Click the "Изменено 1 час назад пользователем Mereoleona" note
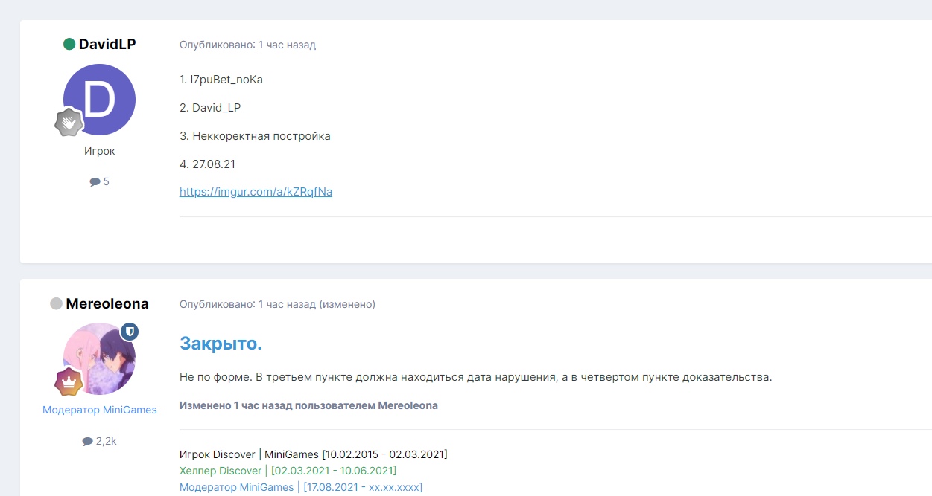This screenshot has width=932, height=496. pyautogui.click(x=308, y=405)
